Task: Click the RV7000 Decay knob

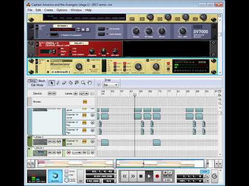Action: coord(136,31)
